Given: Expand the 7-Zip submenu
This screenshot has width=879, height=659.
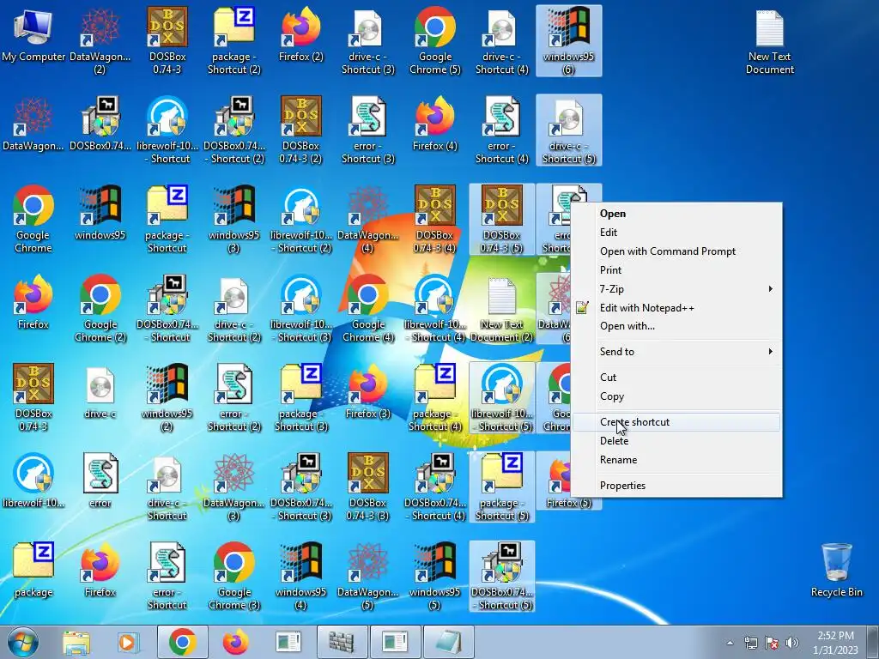Looking at the screenshot, I should [676, 288].
